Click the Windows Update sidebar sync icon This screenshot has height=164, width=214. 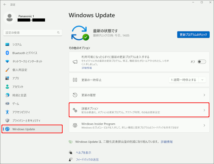pyautogui.click(x=7, y=129)
